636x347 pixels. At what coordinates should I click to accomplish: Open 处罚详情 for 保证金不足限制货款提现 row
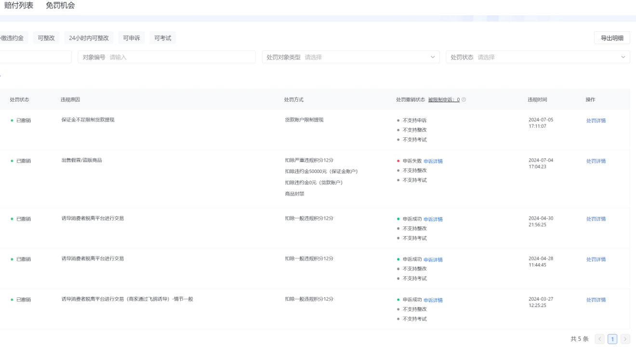596,121
